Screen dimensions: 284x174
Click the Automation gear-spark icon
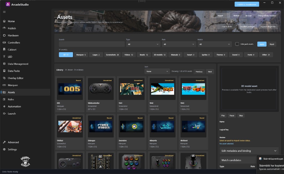(x=4, y=106)
